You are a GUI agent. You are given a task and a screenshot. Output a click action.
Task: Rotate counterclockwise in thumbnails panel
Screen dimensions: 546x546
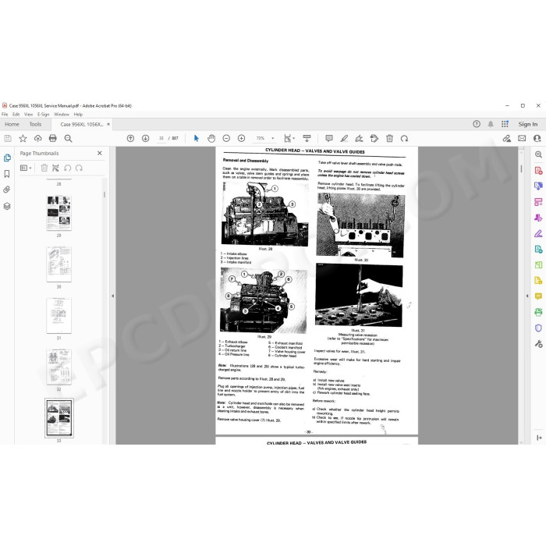click(x=68, y=168)
